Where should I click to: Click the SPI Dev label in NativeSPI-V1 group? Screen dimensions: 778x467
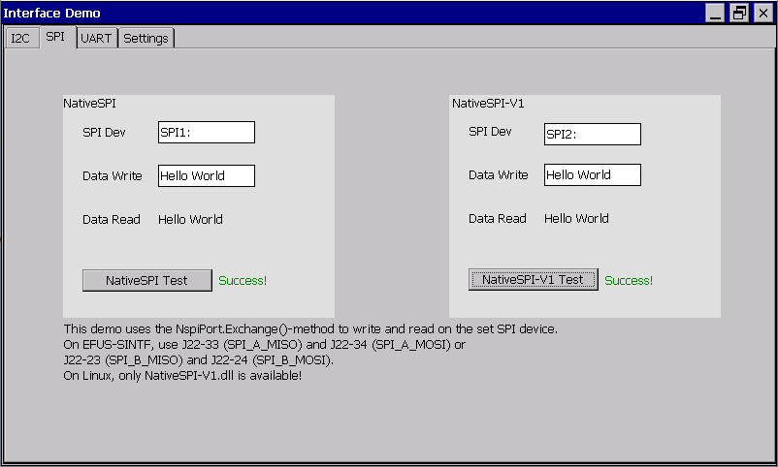[490, 132]
